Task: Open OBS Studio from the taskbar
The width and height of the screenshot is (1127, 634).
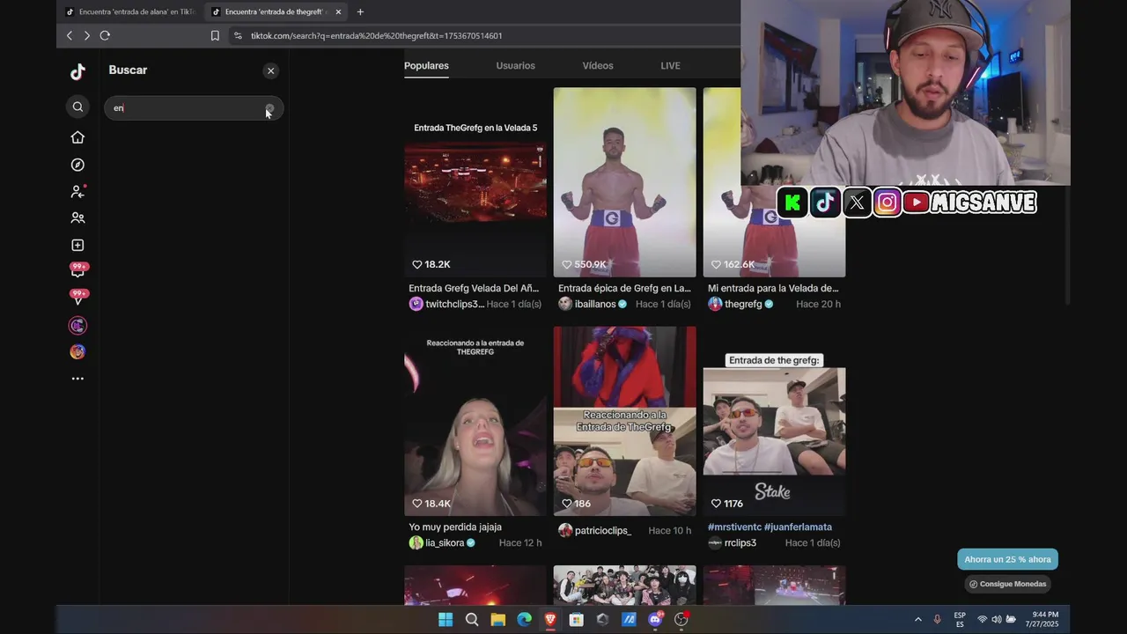Action: pos(681,619)
